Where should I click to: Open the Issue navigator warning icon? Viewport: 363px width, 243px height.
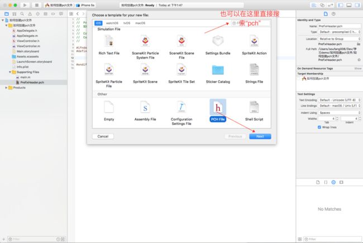pyautogui.click(x=30, y=14)
